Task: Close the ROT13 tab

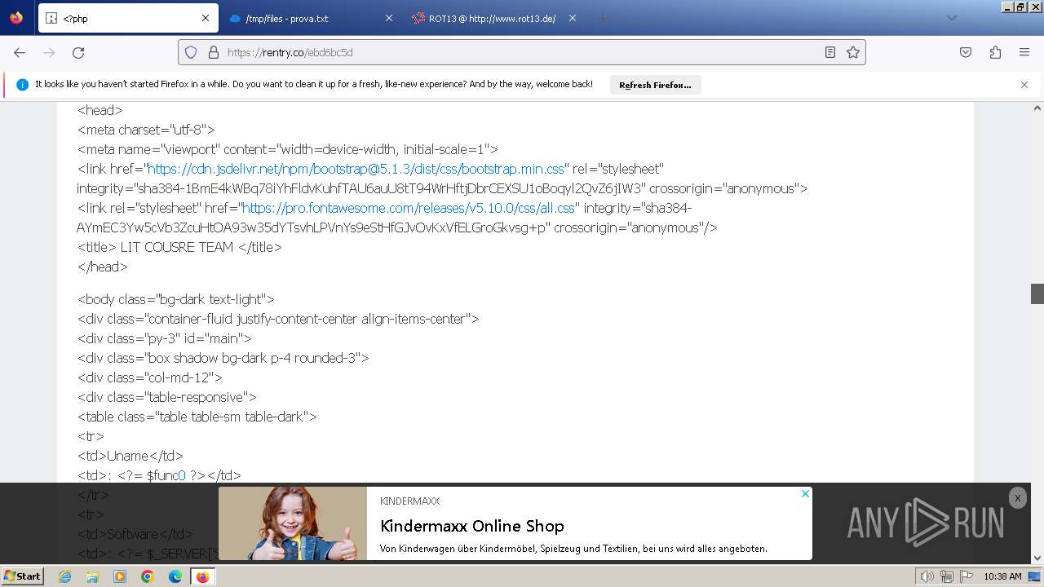Action: pos(573,18)
